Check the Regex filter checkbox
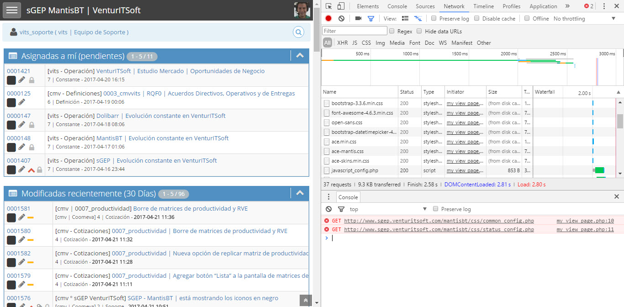This screenshot has width=624, height=307. pos(392,32)
